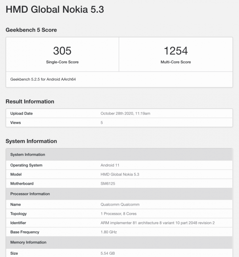The width and height of the screenshot is (239, 257).
Task: Select the Geekbench 5 Score heading
Action: (31, 30)
